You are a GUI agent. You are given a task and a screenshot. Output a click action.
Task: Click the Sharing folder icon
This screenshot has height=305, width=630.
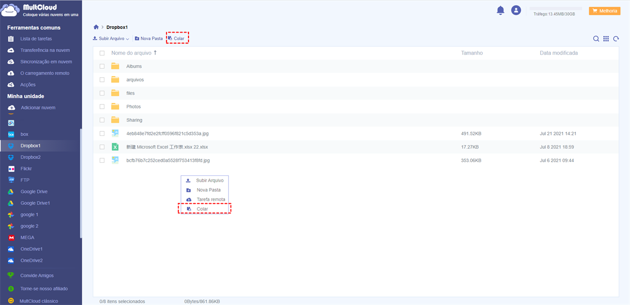point(115,120)
